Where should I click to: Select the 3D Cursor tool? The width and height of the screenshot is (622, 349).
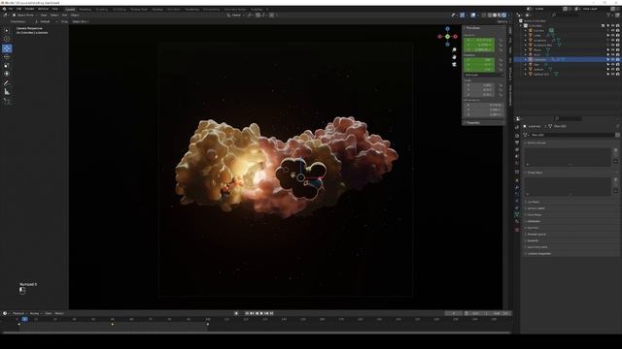point(7,39)
